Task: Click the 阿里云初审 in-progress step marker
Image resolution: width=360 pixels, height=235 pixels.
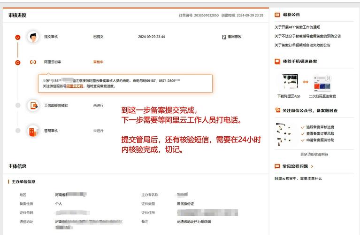Action: (18, 63)
